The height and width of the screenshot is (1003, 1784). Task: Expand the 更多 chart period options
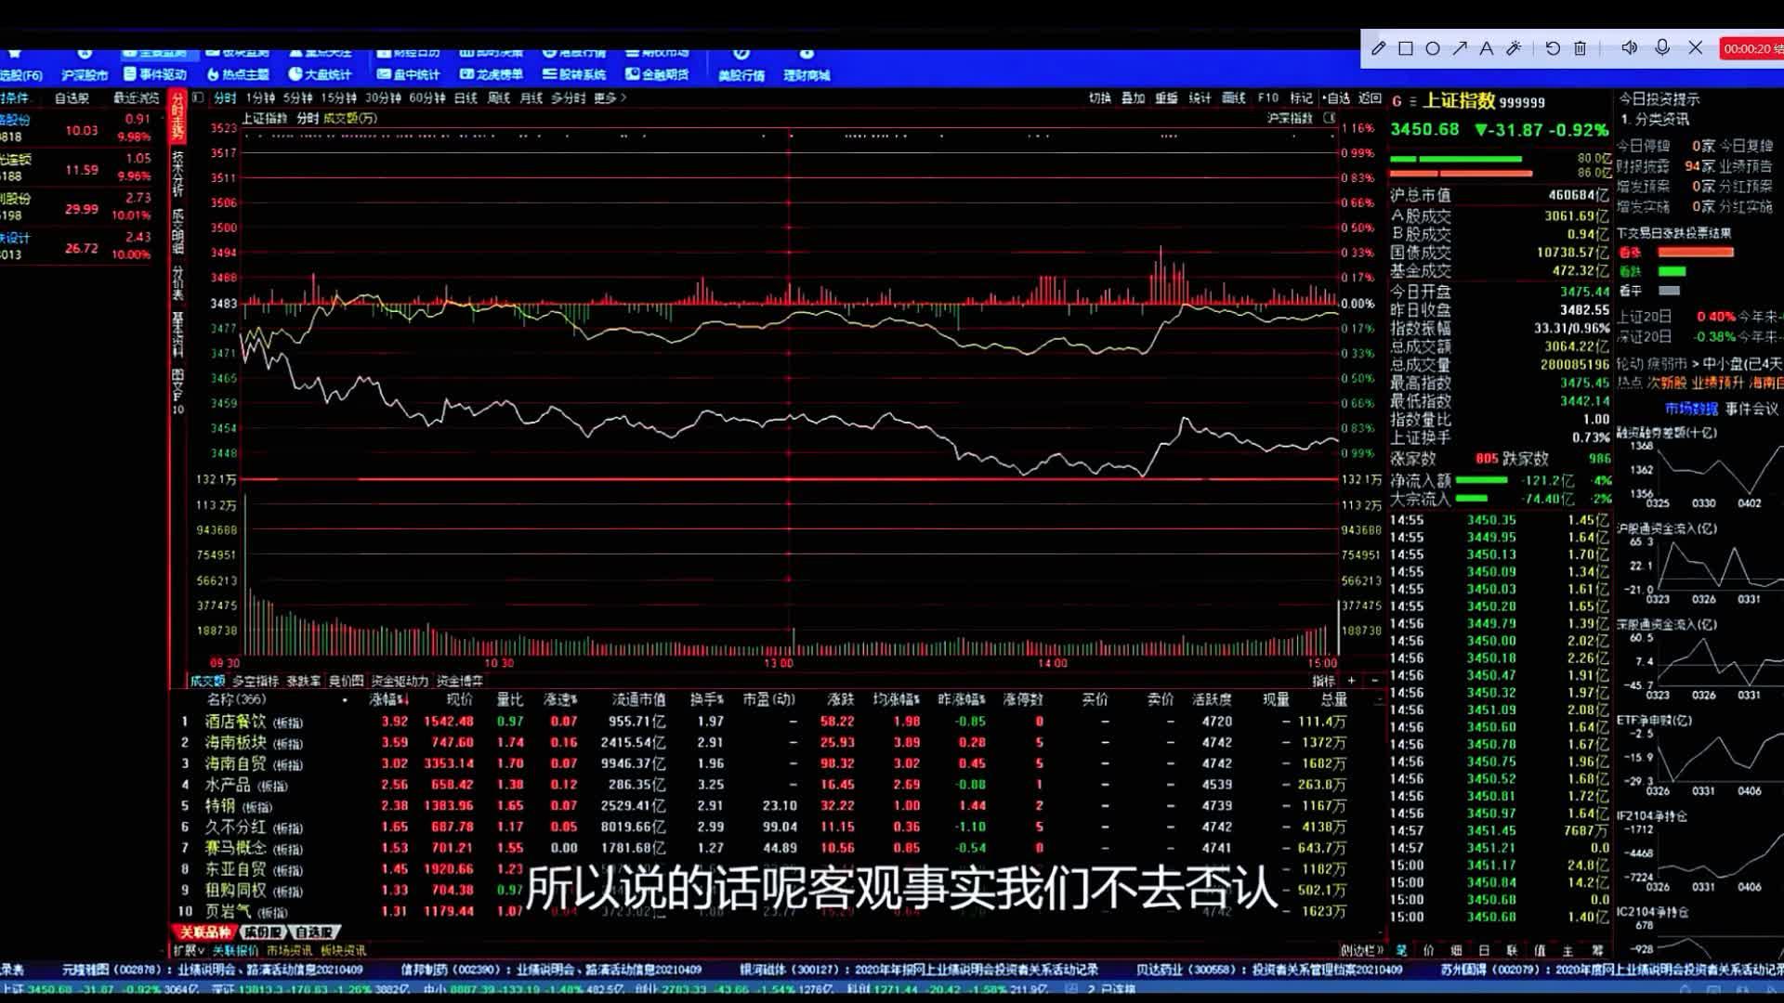coord(610,98)
